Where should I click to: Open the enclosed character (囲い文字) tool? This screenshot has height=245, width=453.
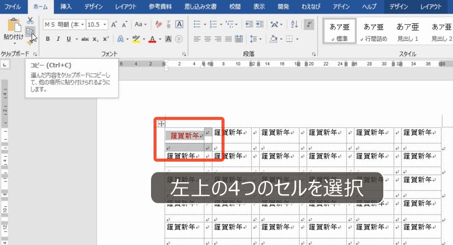pos(179,39)
